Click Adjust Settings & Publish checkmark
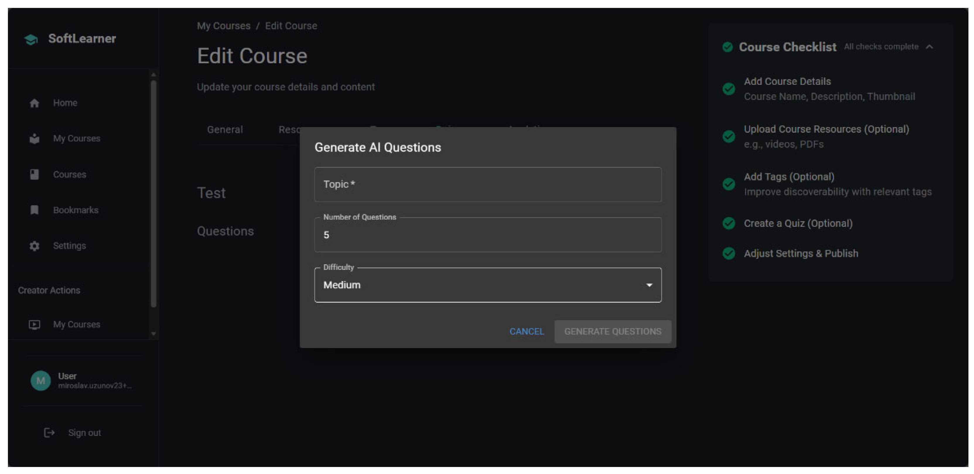This screenshot has width=974, height=474. click(729, 254)
